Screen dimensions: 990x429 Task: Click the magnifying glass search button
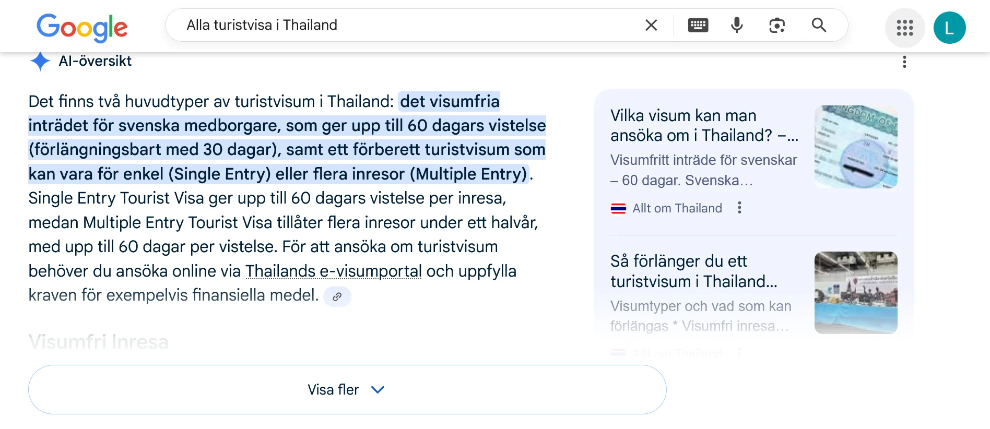(819, 25)
